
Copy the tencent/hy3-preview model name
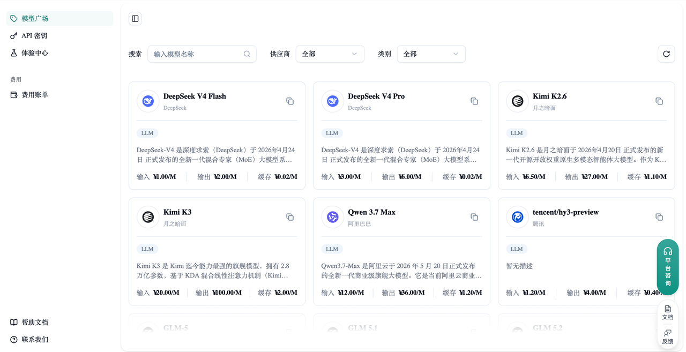(x=659, y=217)
